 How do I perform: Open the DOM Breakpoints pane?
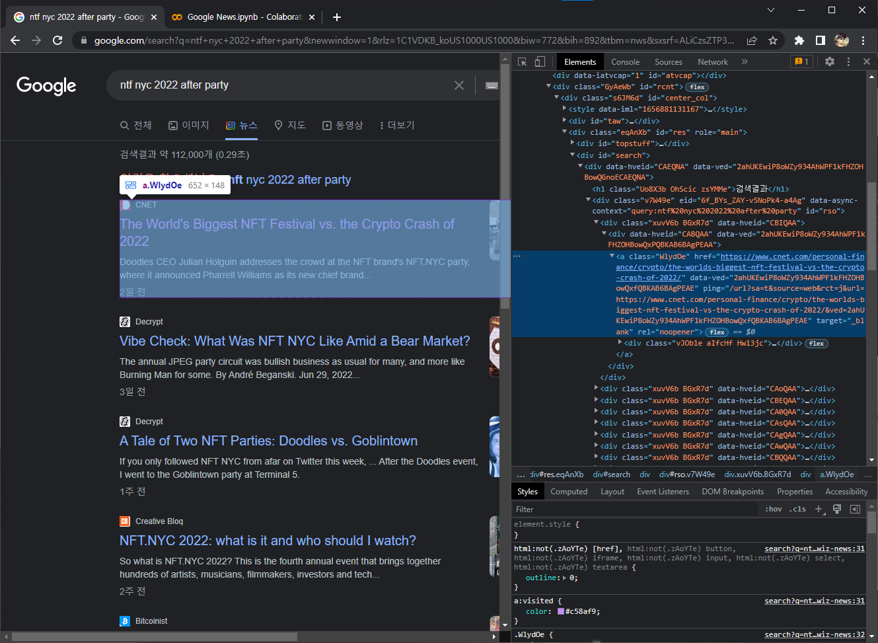[x=733, y=492]
